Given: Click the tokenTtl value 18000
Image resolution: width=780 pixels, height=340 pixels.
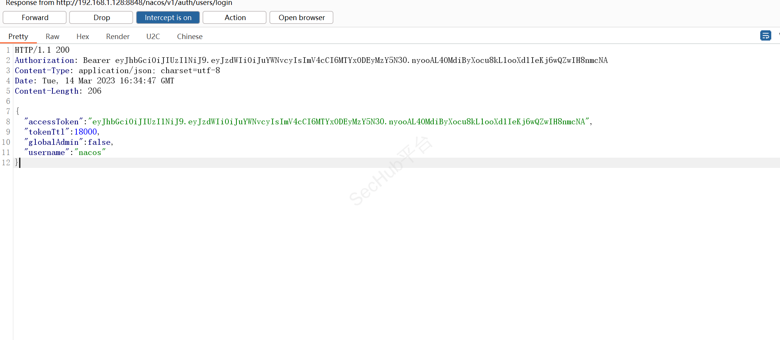Looking at the screenshot, I should pos(86,132).
